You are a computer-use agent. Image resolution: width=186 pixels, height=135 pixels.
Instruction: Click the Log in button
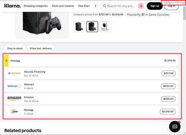171,6
